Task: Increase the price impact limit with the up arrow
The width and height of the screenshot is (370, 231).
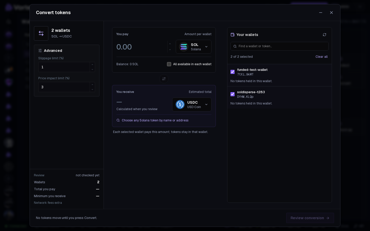Action: coord(92,84)
